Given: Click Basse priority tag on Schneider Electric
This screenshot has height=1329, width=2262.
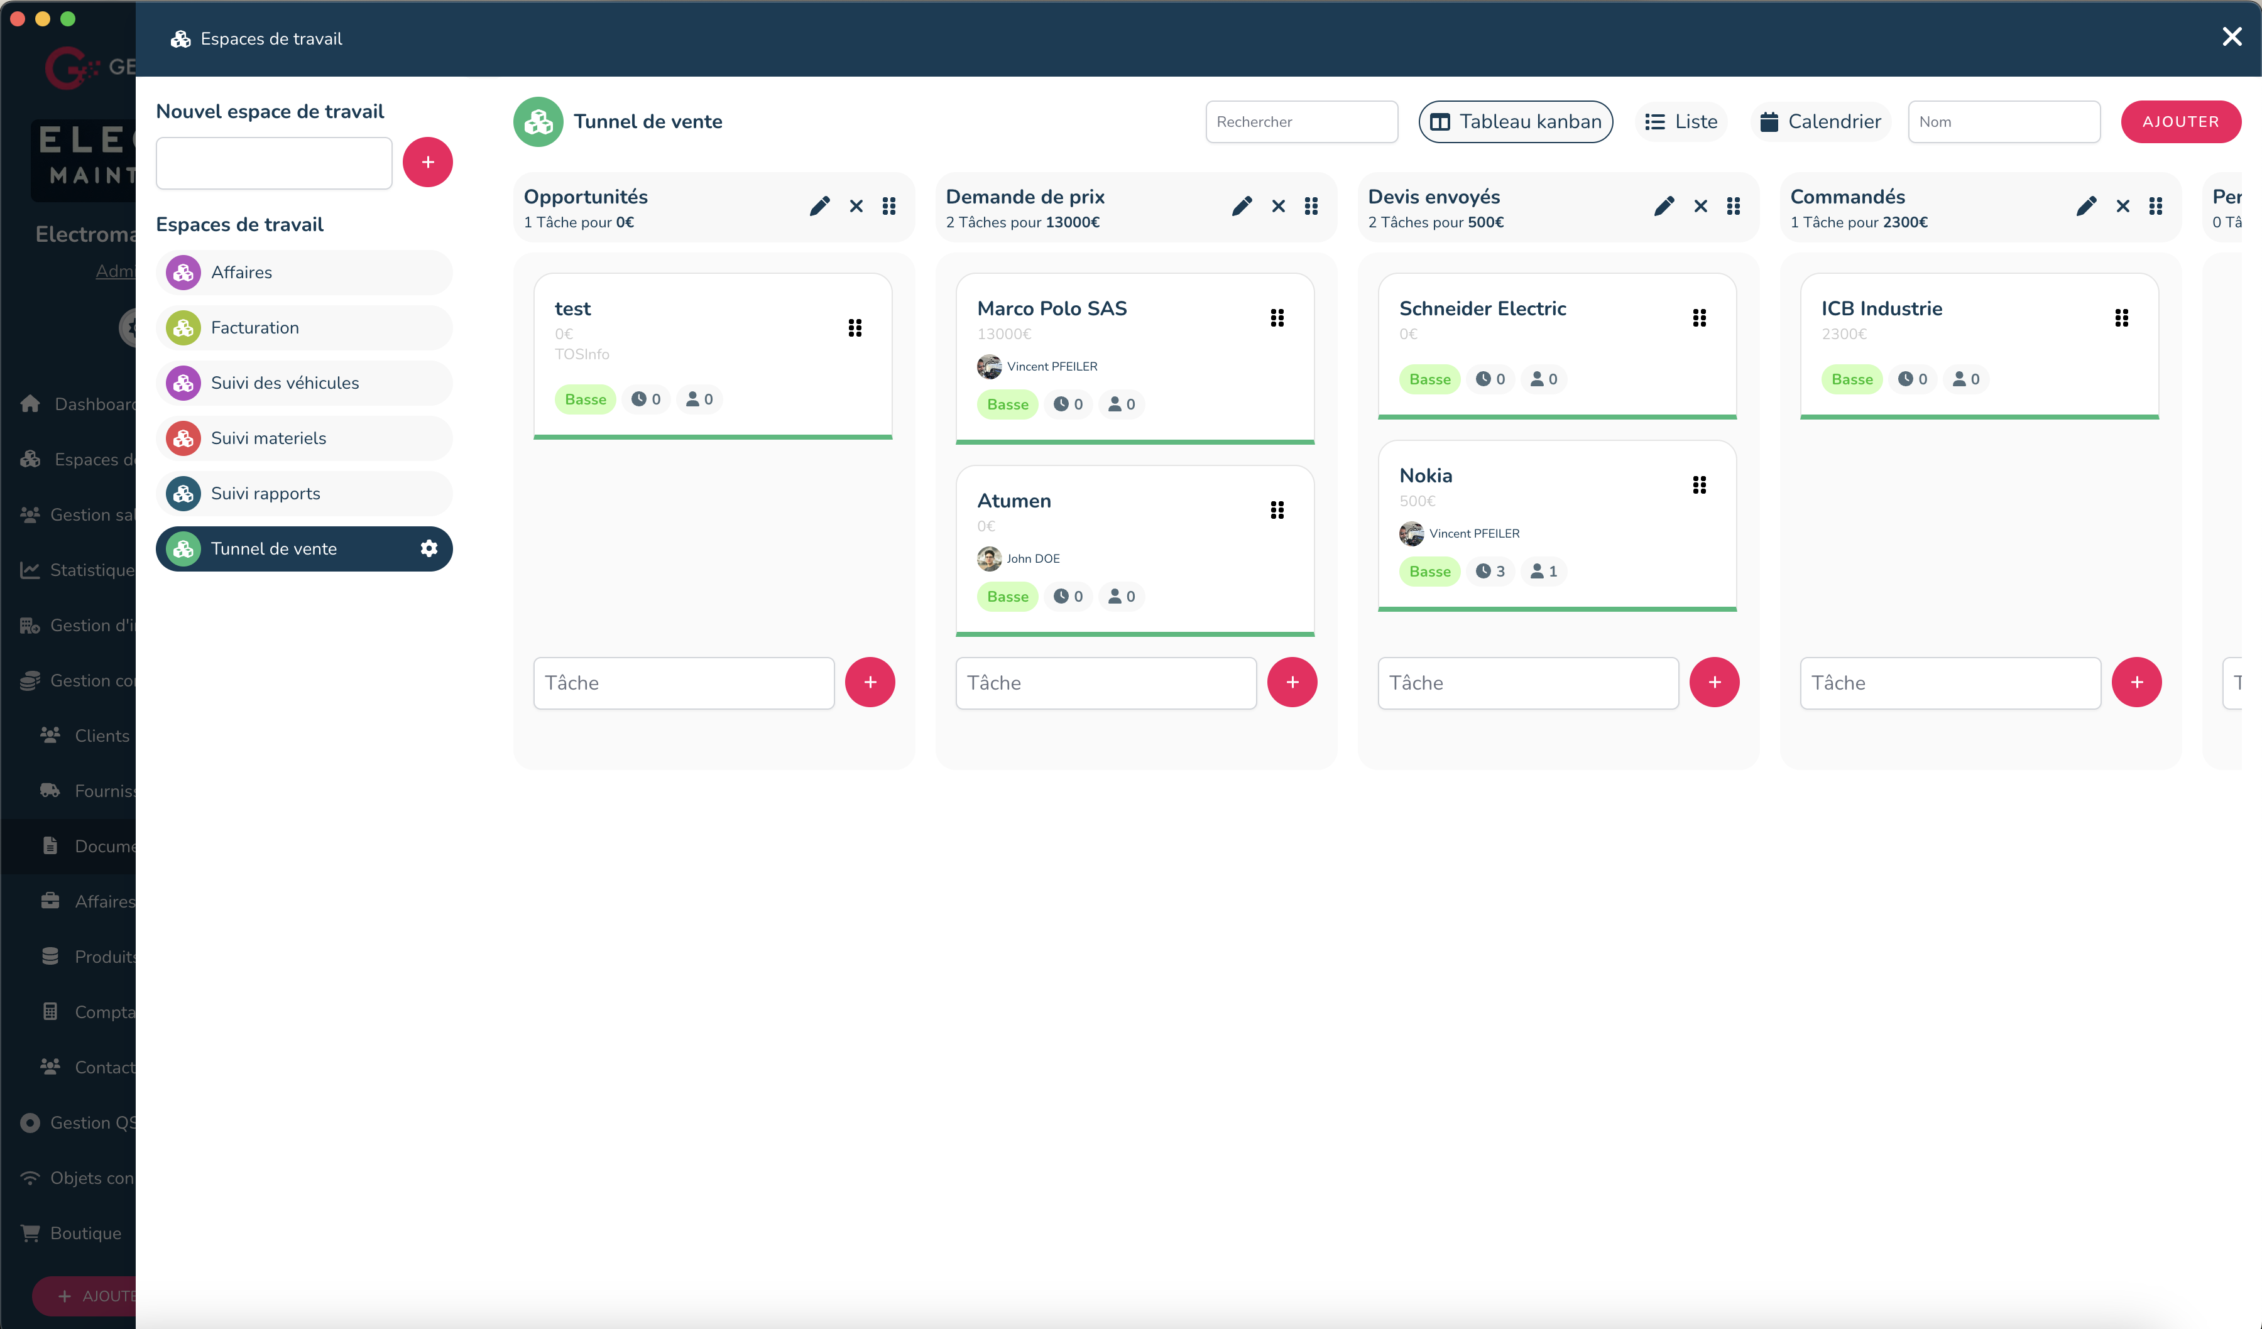Looking at the screenshot, I should point(1429,379).
